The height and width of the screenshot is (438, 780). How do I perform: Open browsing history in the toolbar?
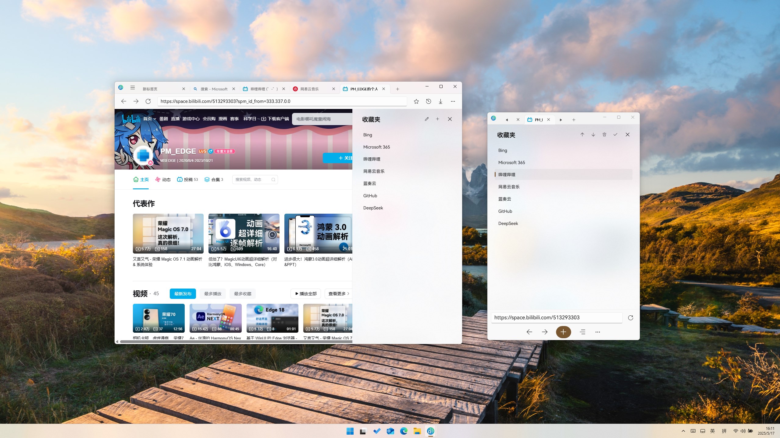coord(429,101)
